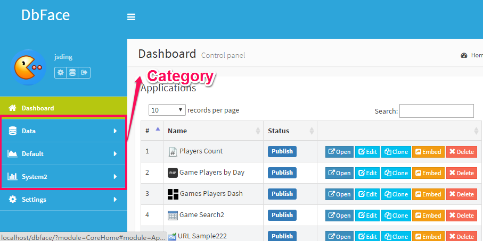Viewport: 483px width, 241px height.
Task: Sort table by Status column
Action: (290, 131)
